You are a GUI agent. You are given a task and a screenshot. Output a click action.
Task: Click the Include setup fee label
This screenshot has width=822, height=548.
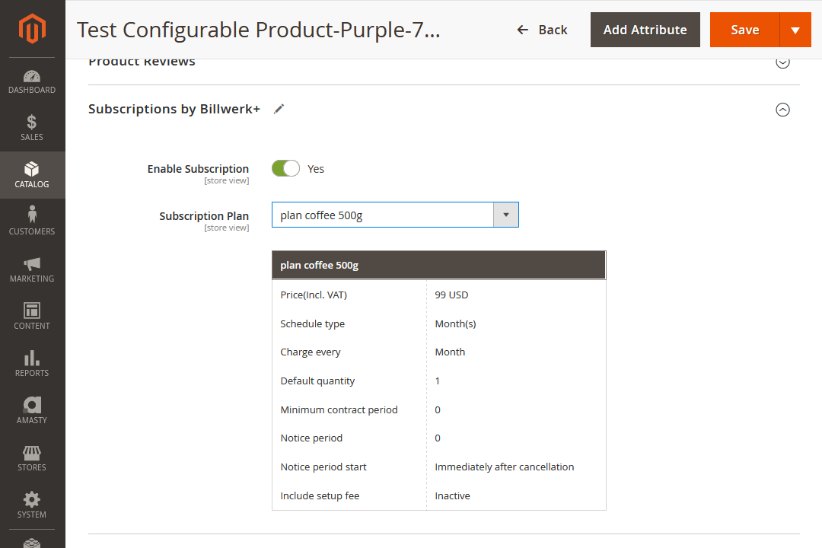[320, 495]
